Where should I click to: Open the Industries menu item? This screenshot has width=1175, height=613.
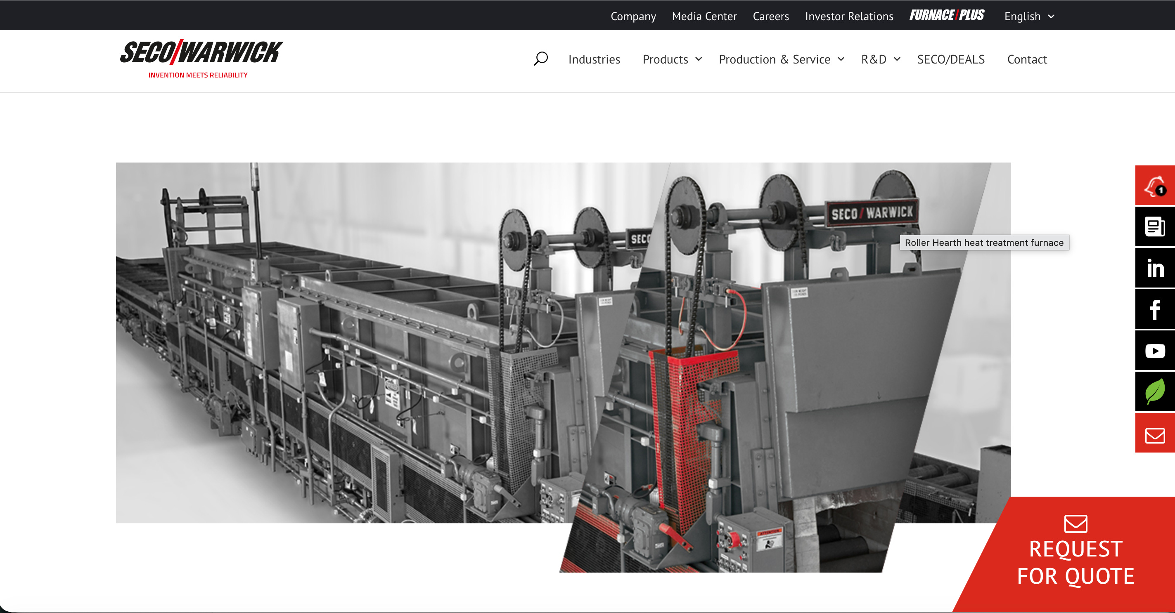594,59
